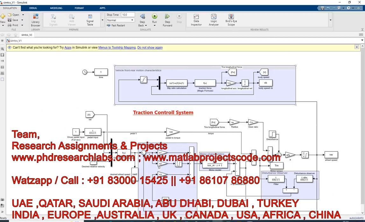Open the Apps ribbon tab
Image resolution: width=365 pixels, height=222 pixels.
[102, 8]
